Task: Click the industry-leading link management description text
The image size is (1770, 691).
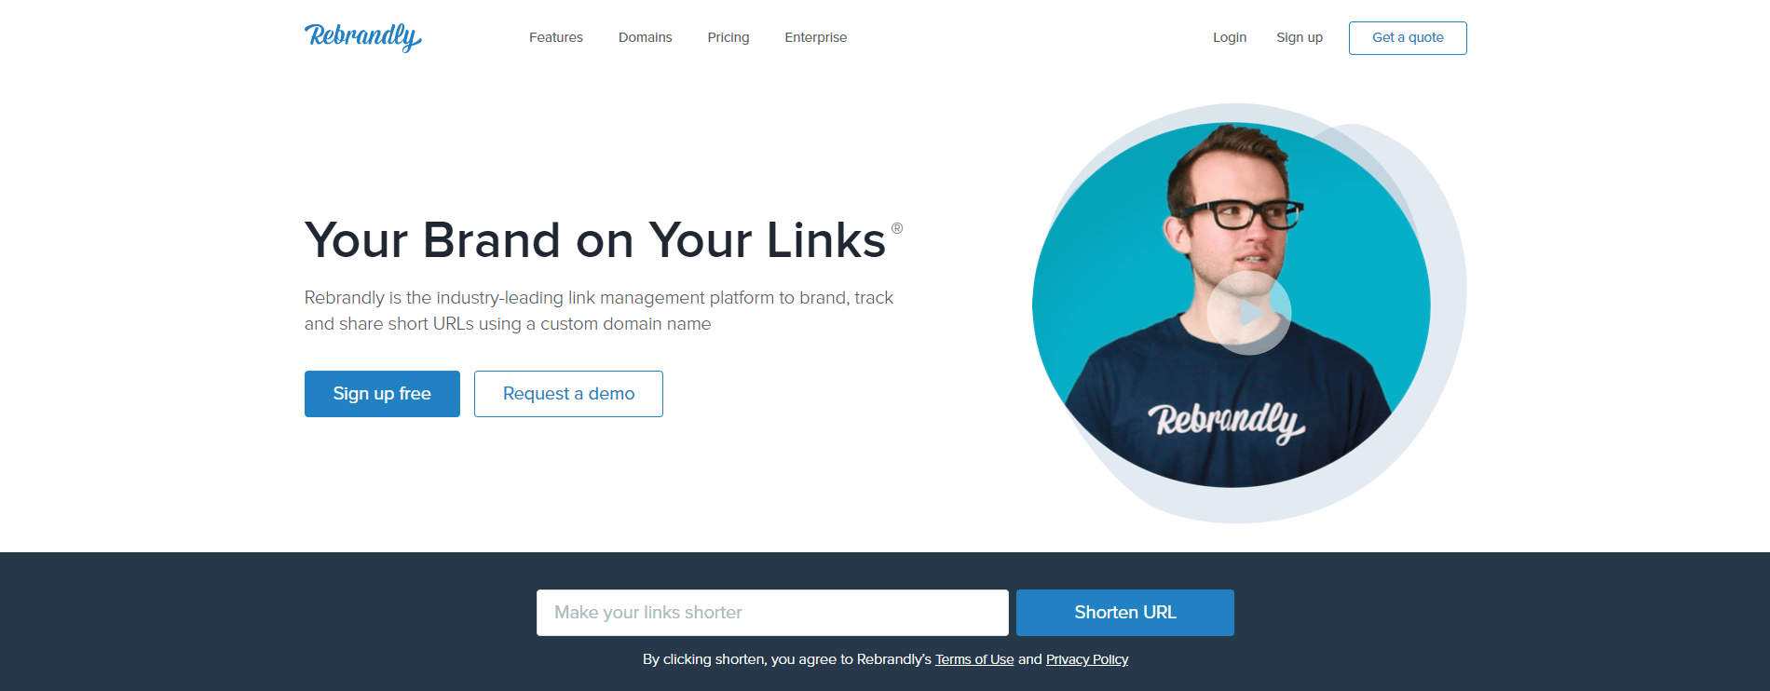Action: tap(599, 311)
